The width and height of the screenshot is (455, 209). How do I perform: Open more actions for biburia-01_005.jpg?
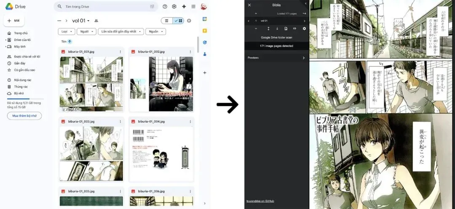[x=120, y=191]
